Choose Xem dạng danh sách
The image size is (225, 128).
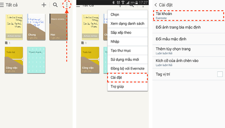click(x=127, y=24)
